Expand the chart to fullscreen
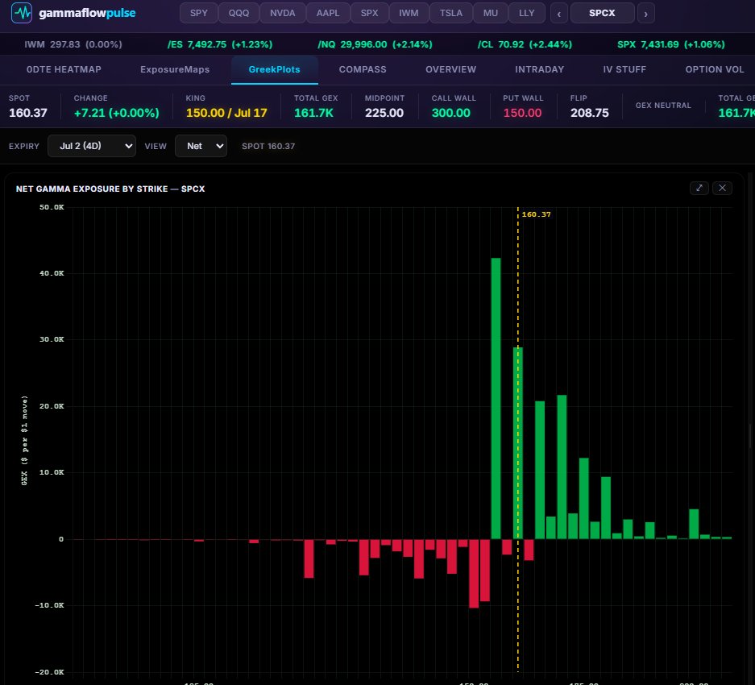 (699, 188)
